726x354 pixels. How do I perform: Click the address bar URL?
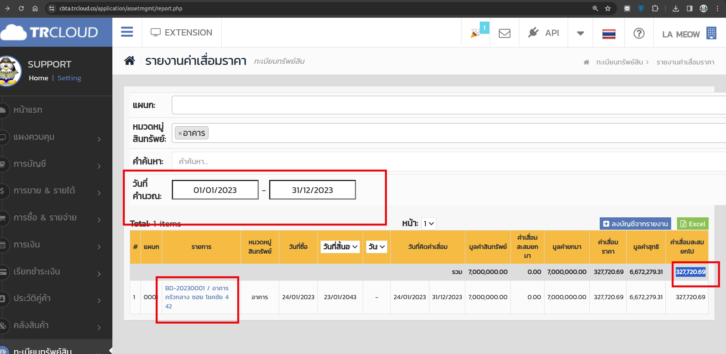click(120, 8)
